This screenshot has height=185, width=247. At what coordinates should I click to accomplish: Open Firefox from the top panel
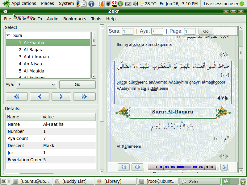click(x=101, y=4)
